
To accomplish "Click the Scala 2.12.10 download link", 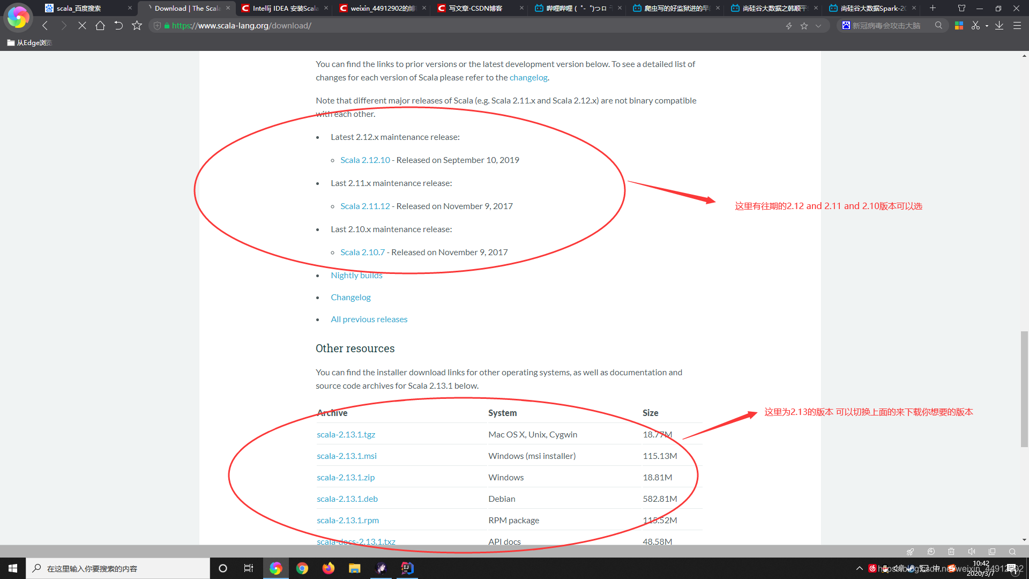I will pyautogui.click(x=364, y=159).
